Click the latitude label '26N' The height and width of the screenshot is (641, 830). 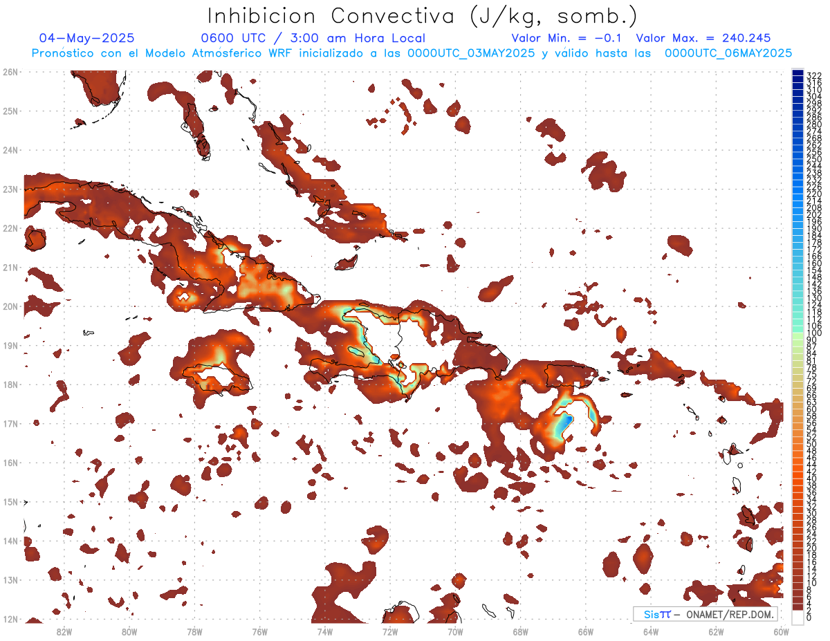pyautogui.click(x=10, y=71)
